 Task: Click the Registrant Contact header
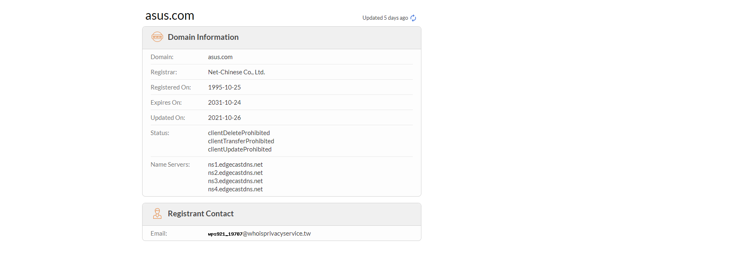point(201,213)
